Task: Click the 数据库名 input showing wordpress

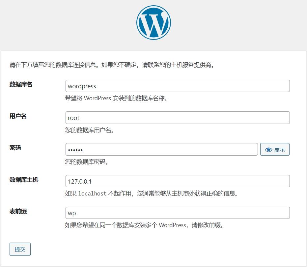Action: pos(178,86)
